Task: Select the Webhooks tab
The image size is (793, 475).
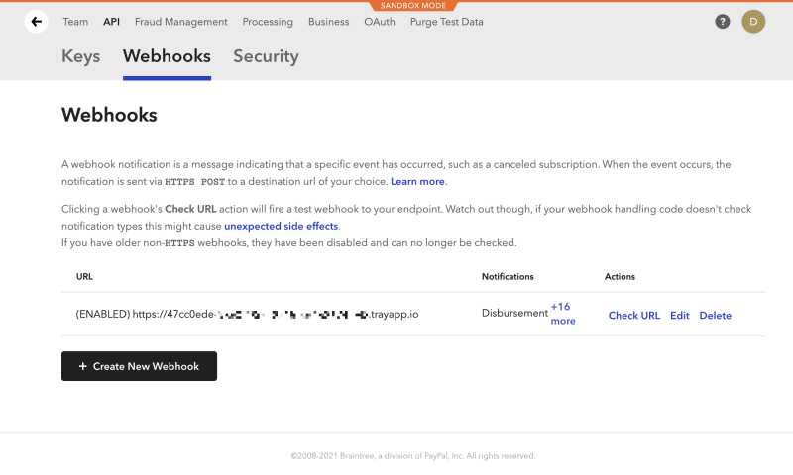Action: pos(167,56)
